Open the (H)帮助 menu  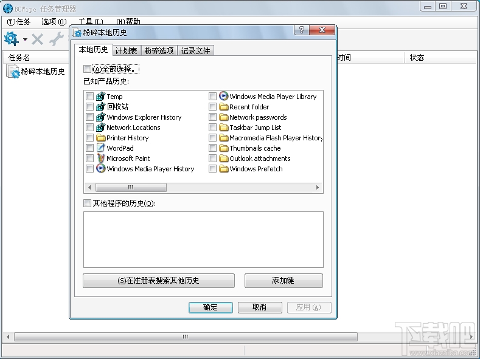pyautogui.click(x=128, y=22)
